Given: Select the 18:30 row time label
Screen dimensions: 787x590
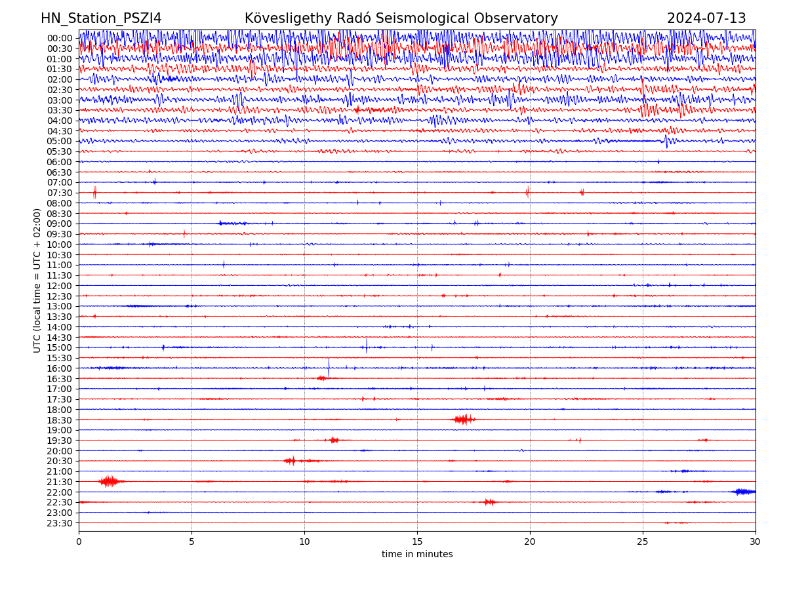Looking at the screenshot, I should [x=59, y=420].
